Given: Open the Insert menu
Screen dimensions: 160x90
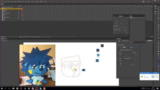Looking at the screenshot, I should pos(15,2).
